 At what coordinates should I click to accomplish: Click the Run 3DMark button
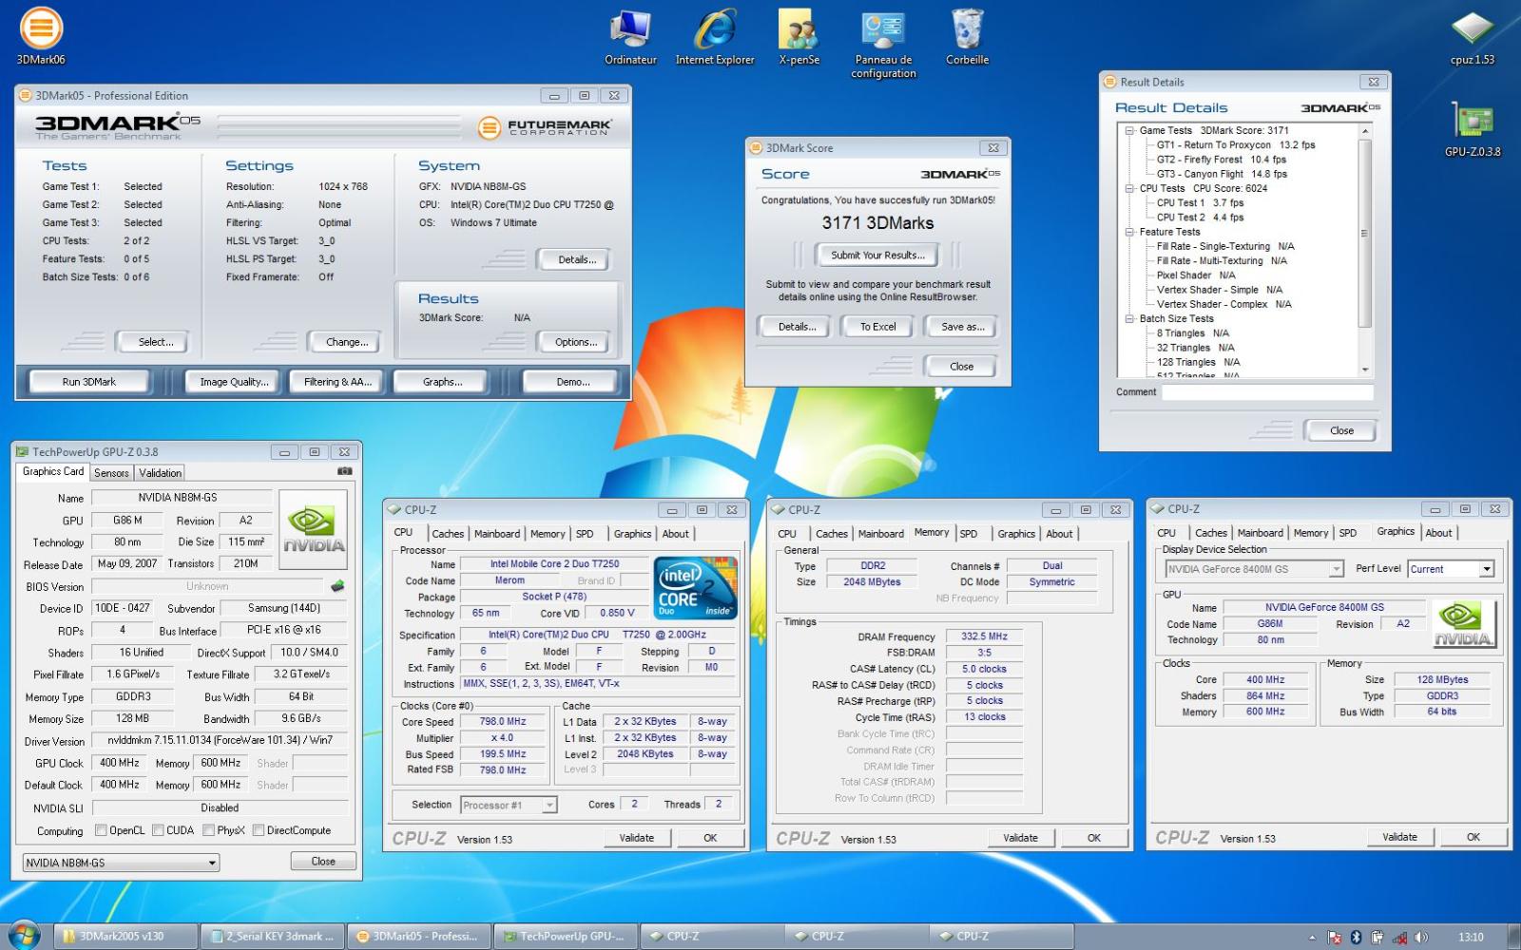click(89, 382)
